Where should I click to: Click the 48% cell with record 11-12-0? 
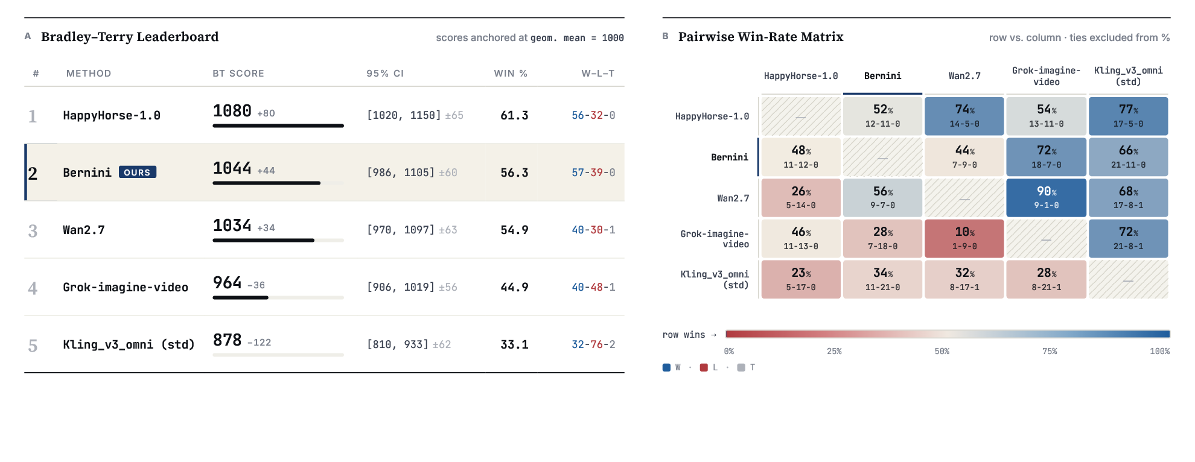tap(801, 157)
